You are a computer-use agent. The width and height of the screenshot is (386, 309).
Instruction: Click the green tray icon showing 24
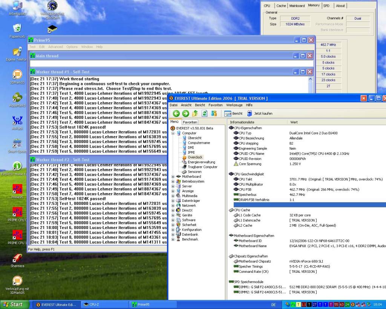(x=347, y=304)
